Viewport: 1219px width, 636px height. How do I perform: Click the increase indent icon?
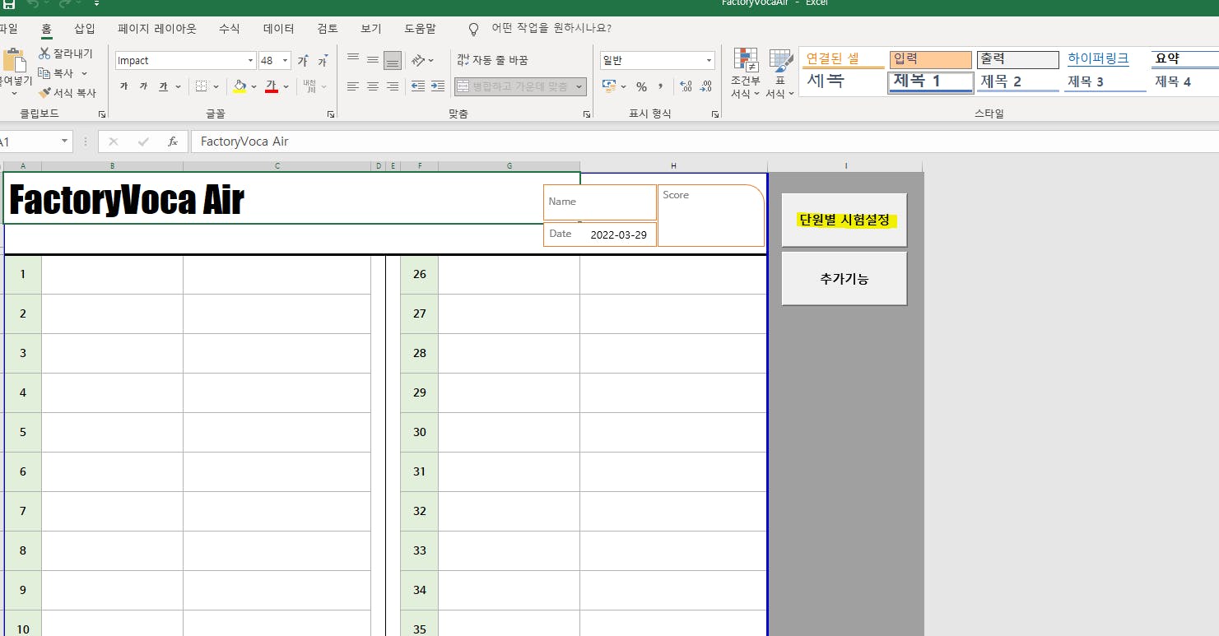pyautogui.click(x=437, y=86)
